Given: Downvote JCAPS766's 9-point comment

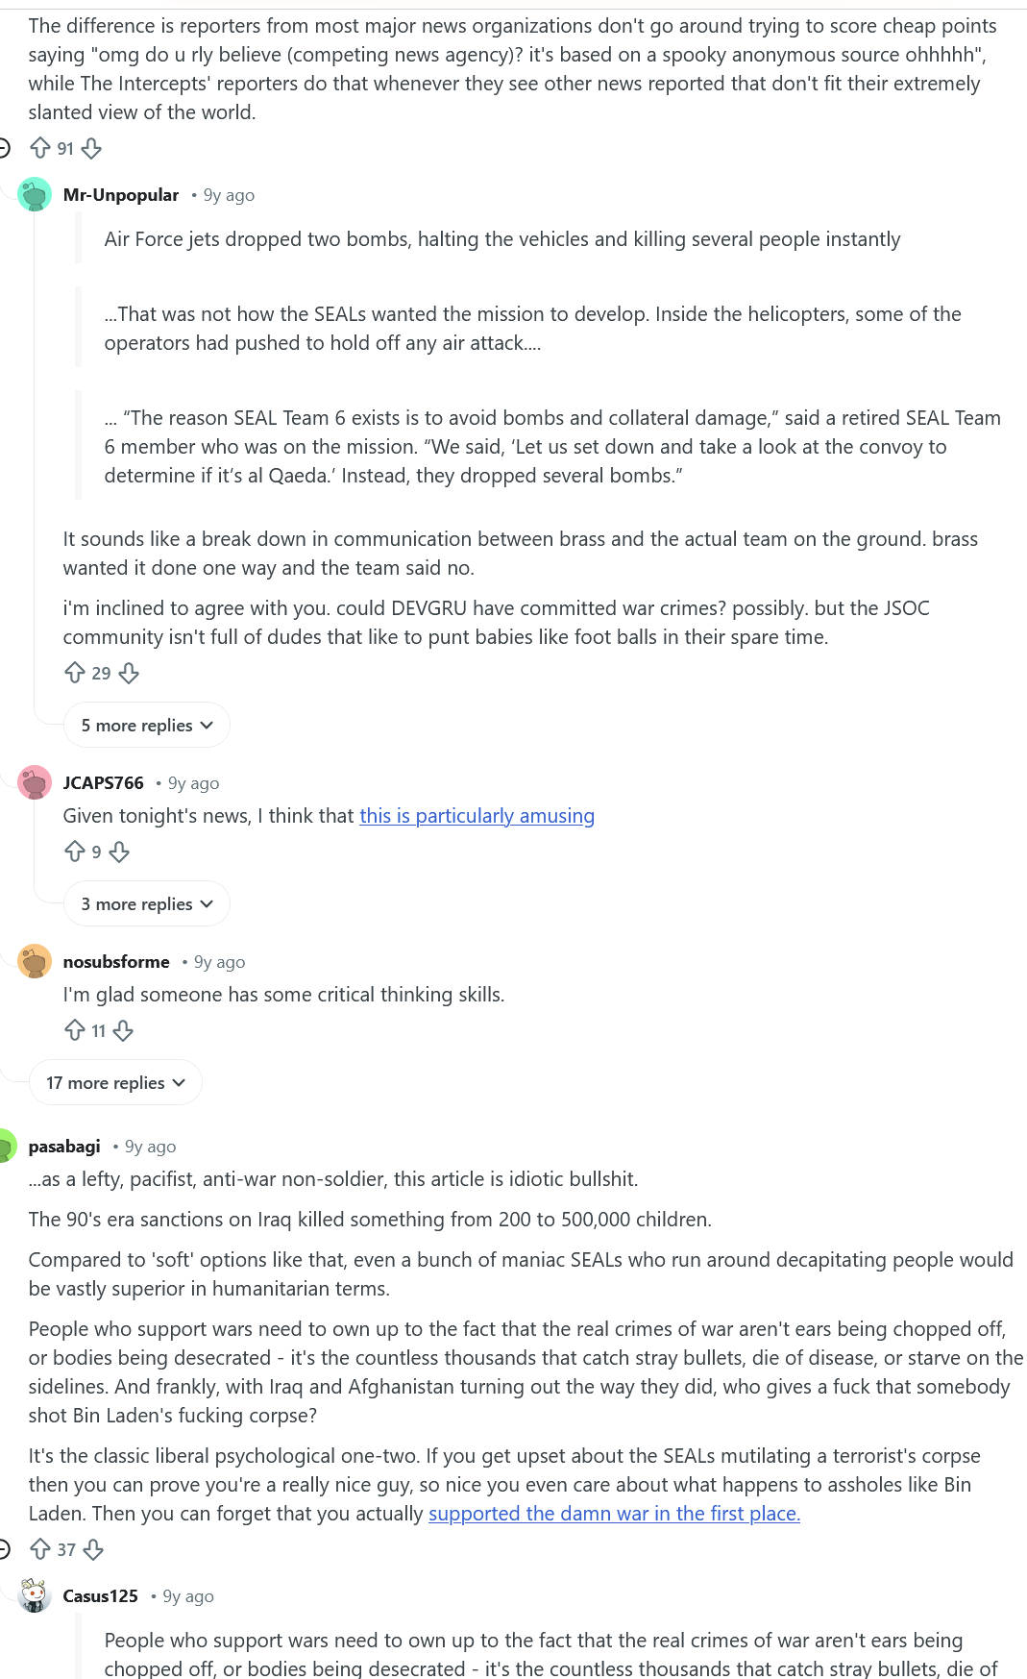Looking at the screenshot, I should point(119,852).
